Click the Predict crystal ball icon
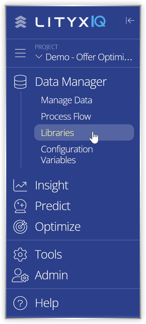 click(20, 206)
